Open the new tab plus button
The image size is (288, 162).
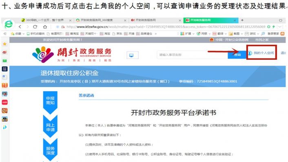242,20
